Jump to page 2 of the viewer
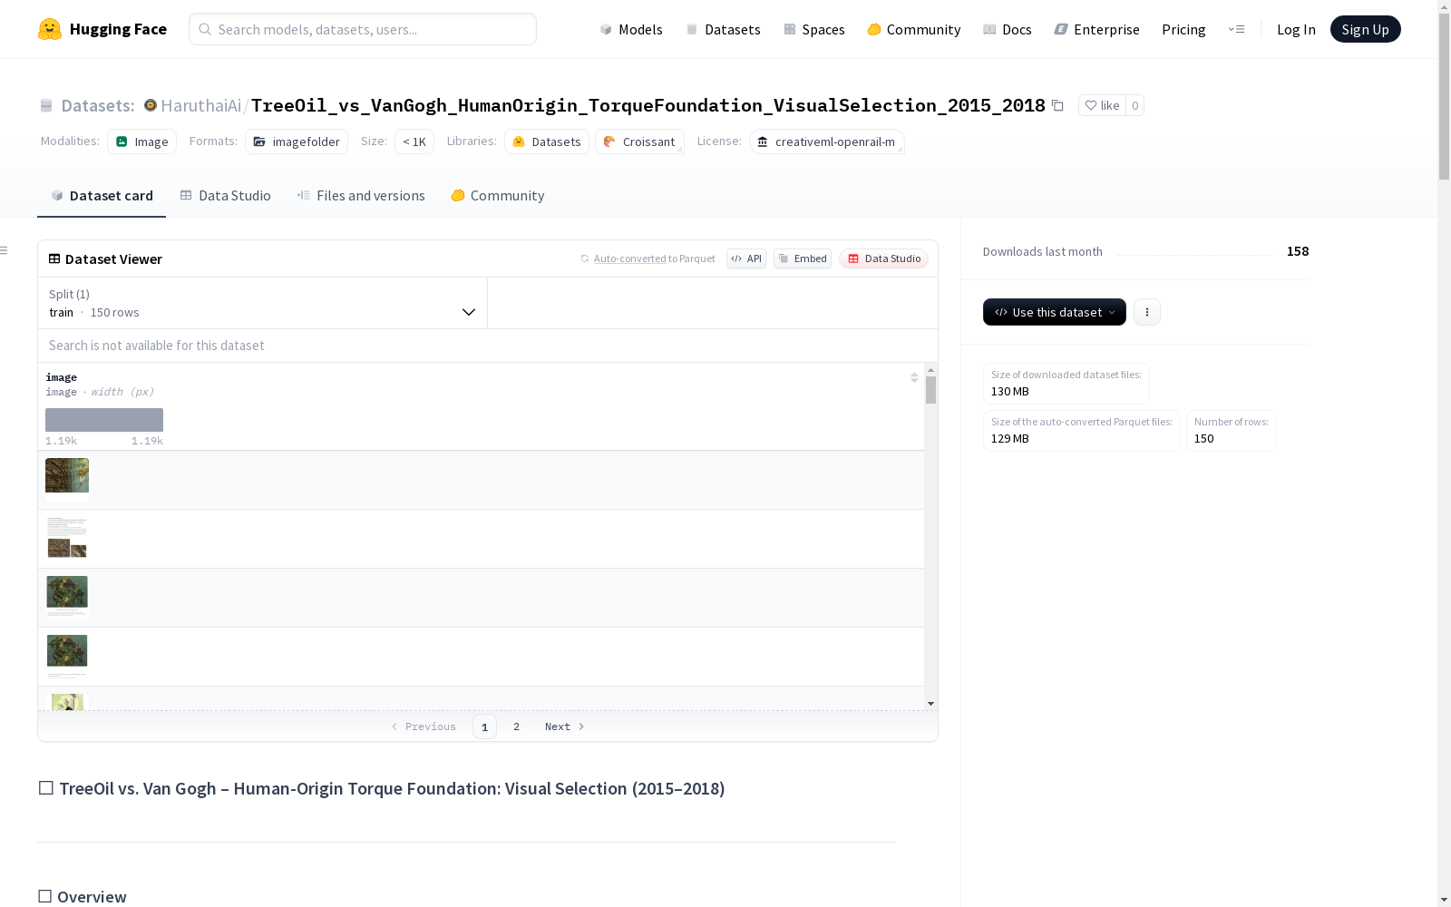 (x=517, y=727)
